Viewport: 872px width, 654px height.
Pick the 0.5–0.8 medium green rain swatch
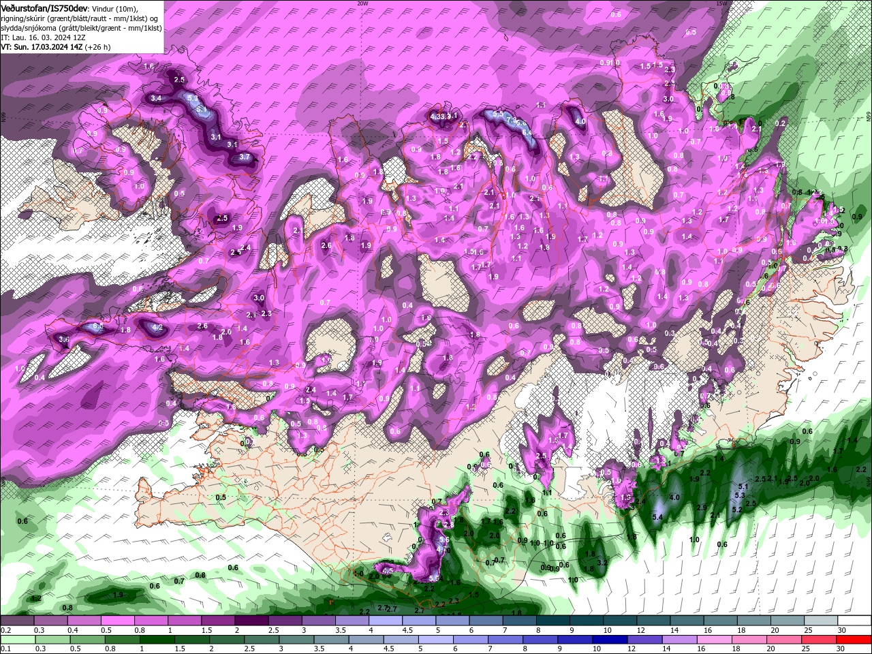pos(87,640)
